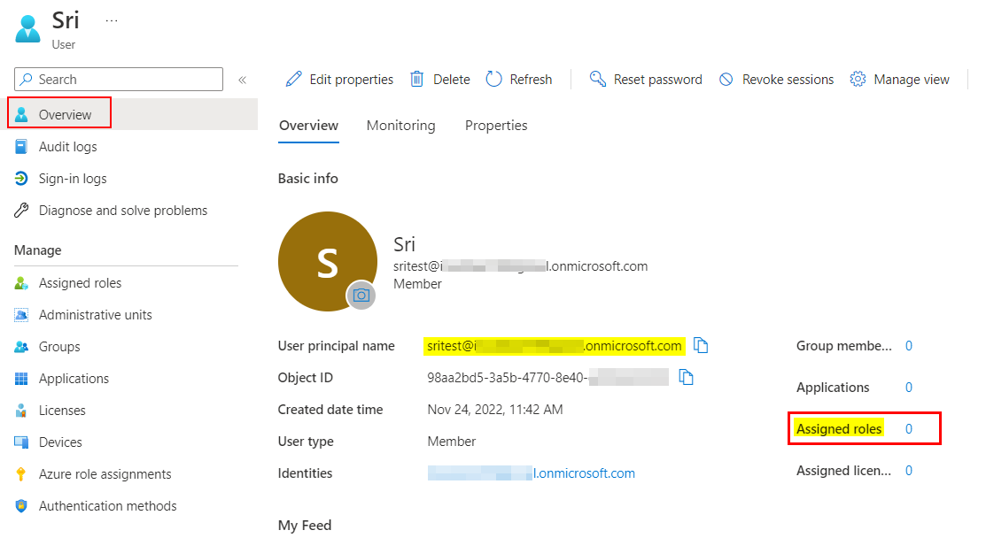Viewport: 986px width, 538px height.
Task: Click the Group memberships count 0
Action: [x=909, y=346]
